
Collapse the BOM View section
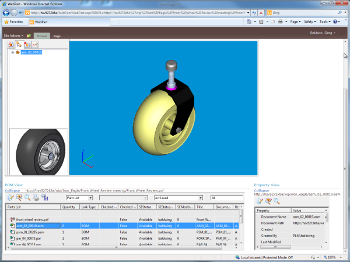coord(13,190)
